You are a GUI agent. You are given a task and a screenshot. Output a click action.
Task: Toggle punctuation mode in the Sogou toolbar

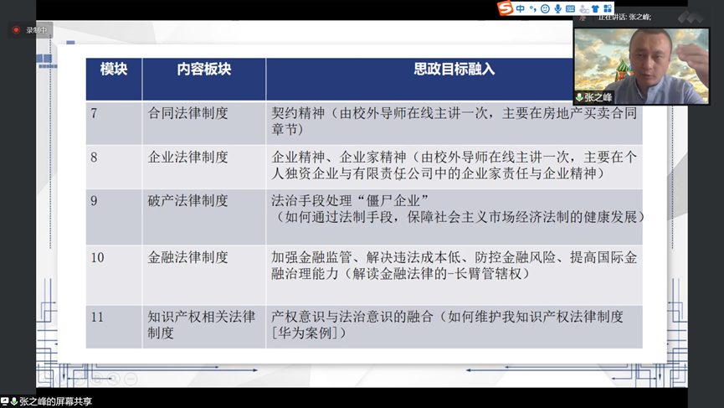pos(532,9)
